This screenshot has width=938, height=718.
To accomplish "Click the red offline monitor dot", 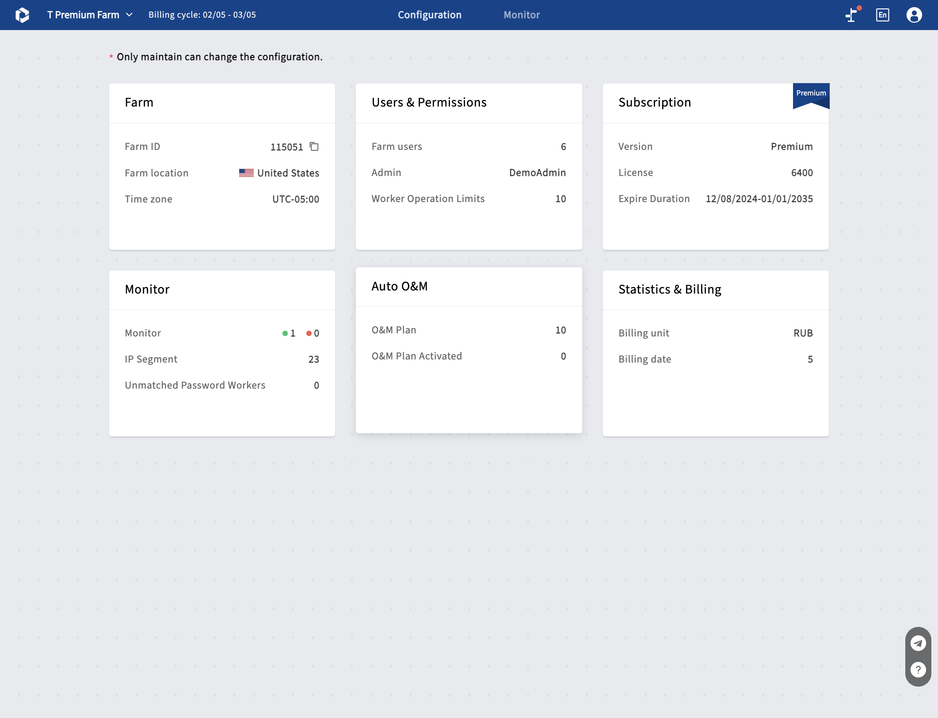I will coord(309,333).
